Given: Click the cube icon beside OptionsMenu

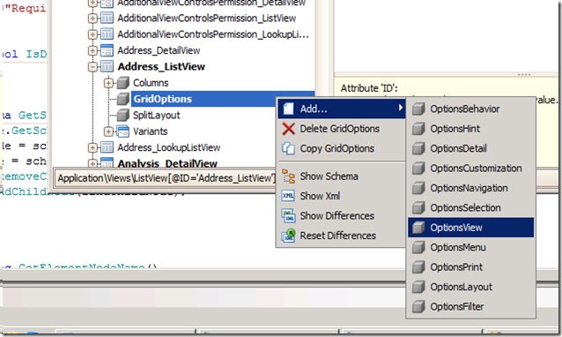Looking at the screenshot, I should click(418, 247).
